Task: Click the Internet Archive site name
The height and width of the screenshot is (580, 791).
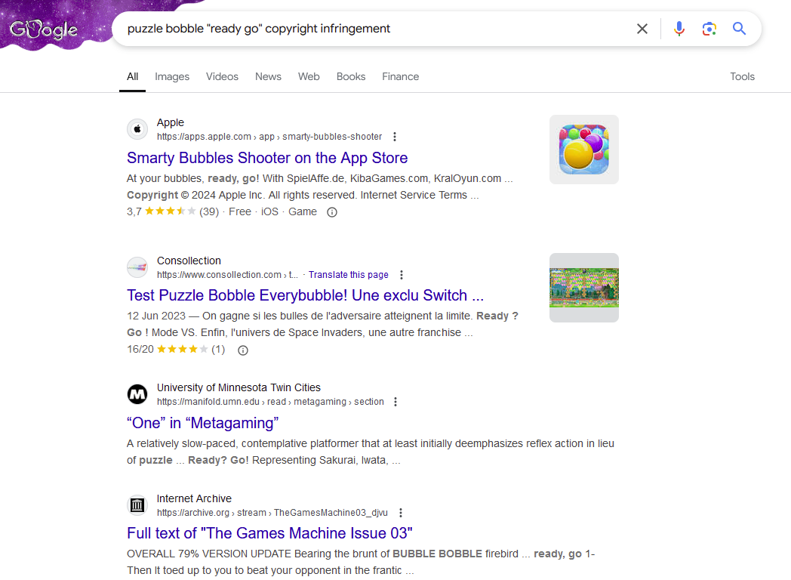Action: click(x=194, y=498)
